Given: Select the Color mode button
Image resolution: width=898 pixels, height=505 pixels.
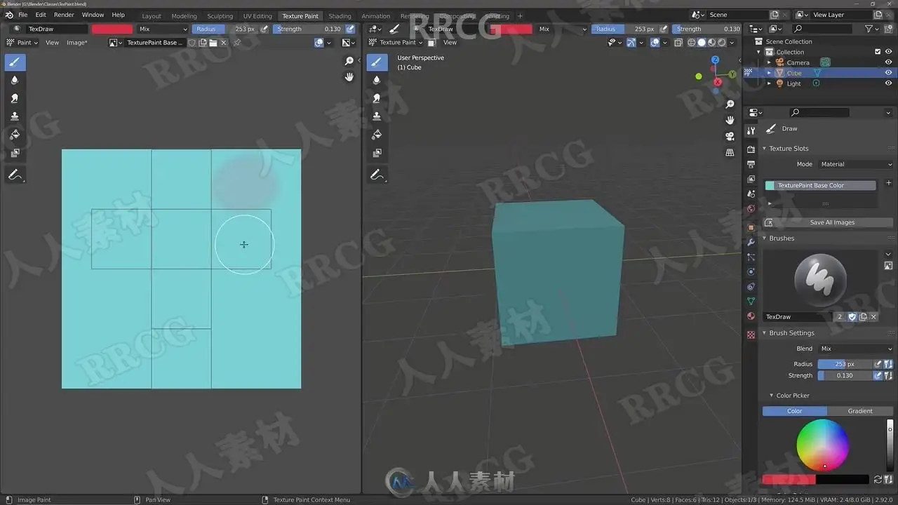Looking at the screenshot, I should (795, 411).
